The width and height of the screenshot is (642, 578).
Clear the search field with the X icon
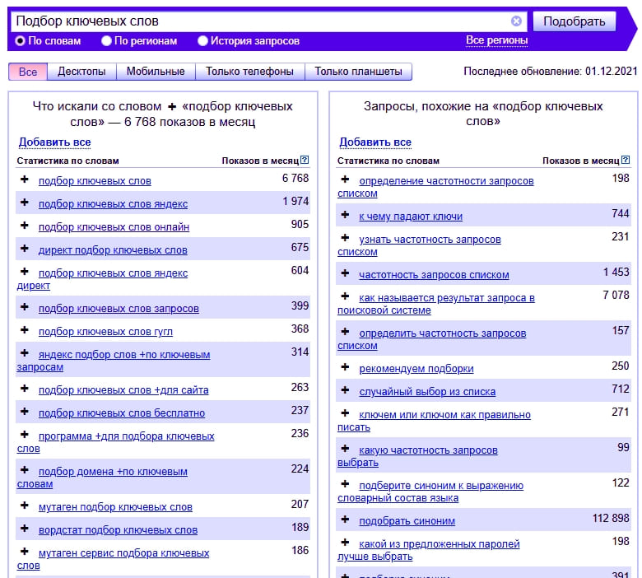516,21
